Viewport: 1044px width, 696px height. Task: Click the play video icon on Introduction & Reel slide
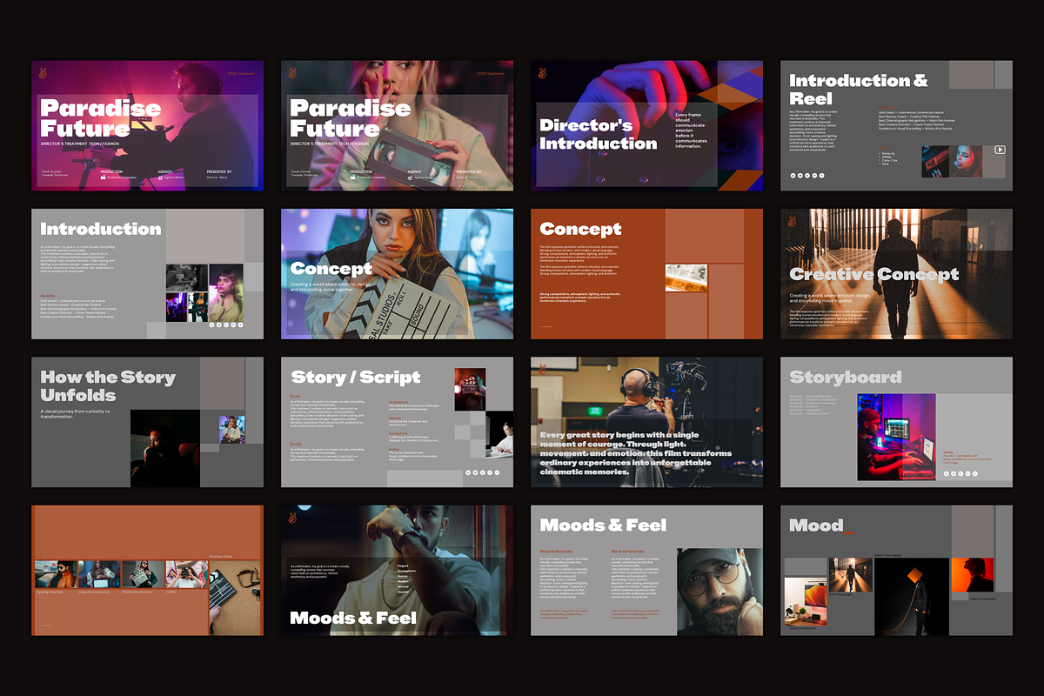click(x=1000, y=150)
